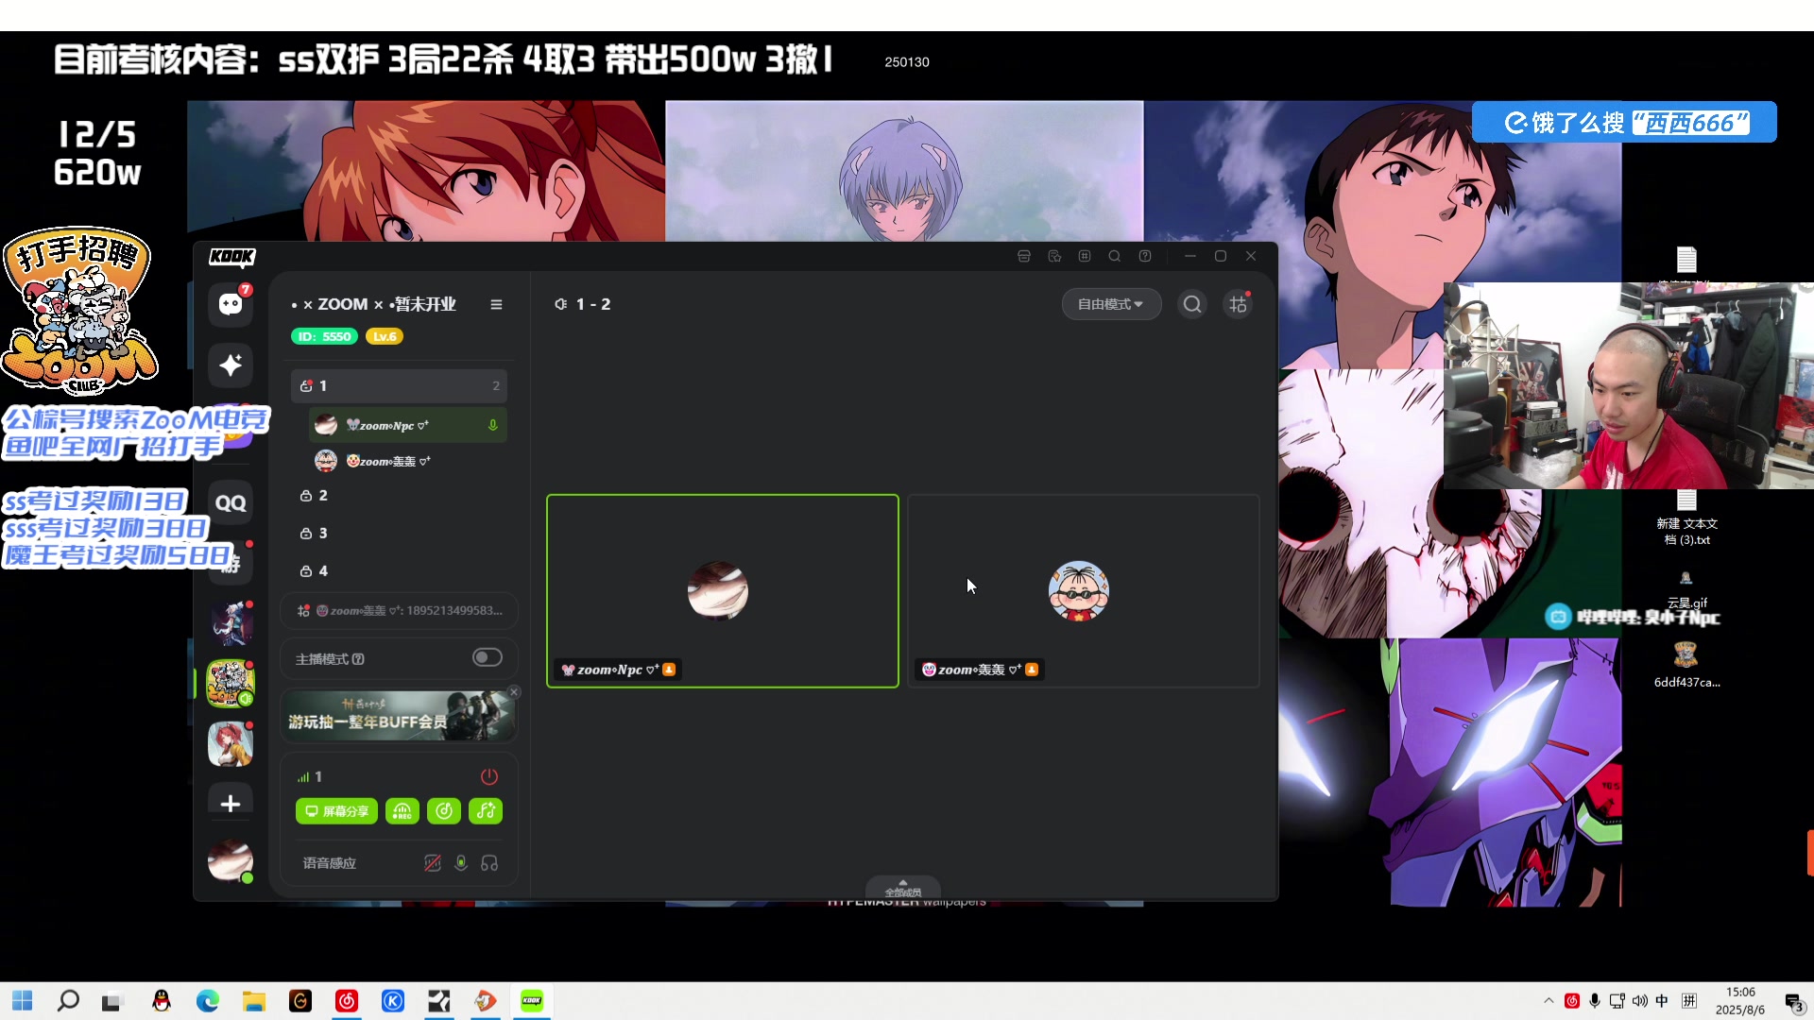
Task: Open the QQ server in sidebar
Action: [x=231, y=502]
